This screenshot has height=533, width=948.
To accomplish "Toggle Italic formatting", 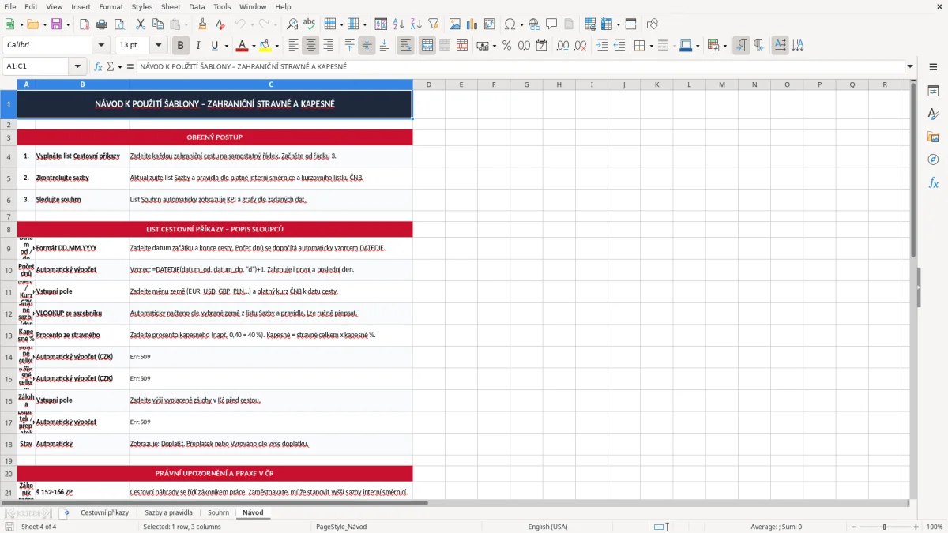I will pyautogui.click(x=197, y=45).
